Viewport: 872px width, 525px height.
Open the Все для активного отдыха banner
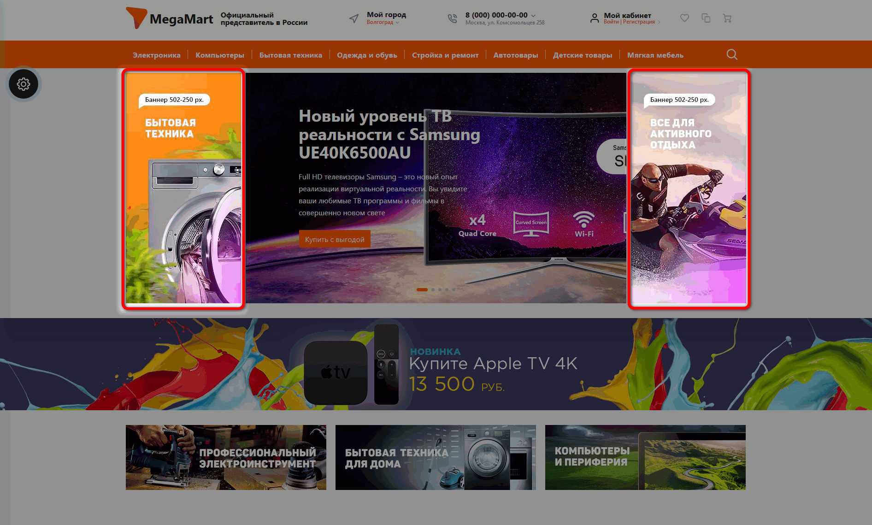pos(689,189)
